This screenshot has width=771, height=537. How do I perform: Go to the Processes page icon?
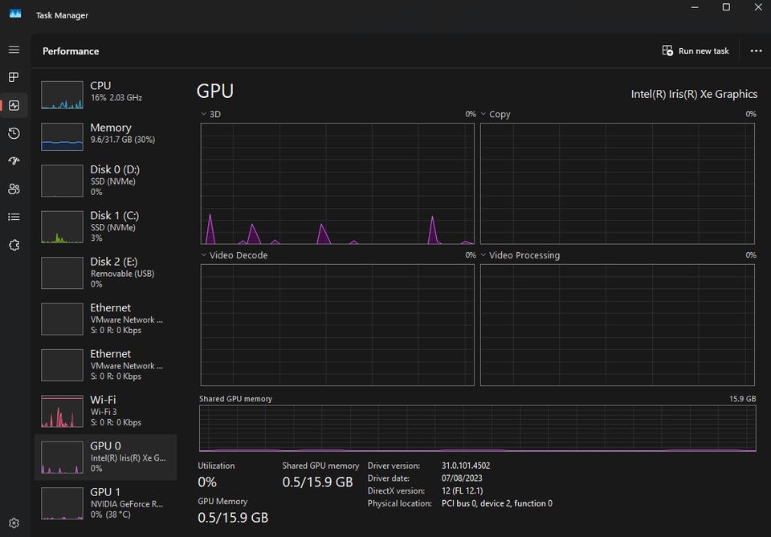(x=14, y=77)
